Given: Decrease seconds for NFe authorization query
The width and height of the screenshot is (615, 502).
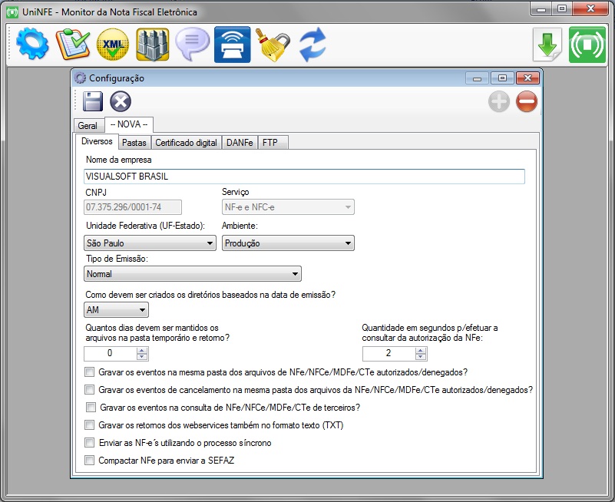Looking at the screenshot, I should click(421, 357).
